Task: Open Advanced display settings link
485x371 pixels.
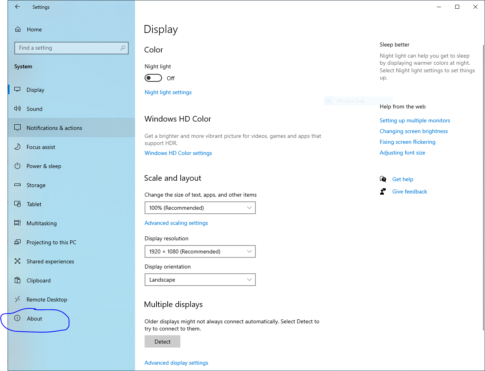Action: (x=176, y=363)
